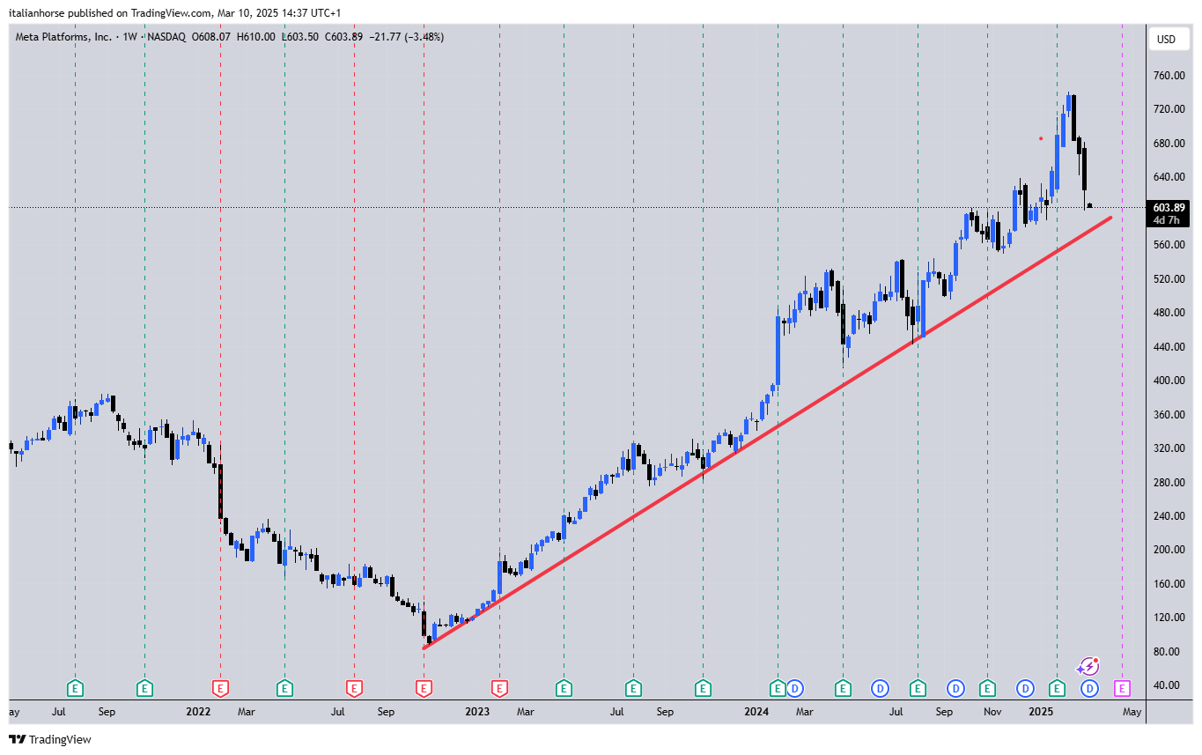Click the 360.00 price axis label
1202x755 pixels.
(x=1168, y=415)
